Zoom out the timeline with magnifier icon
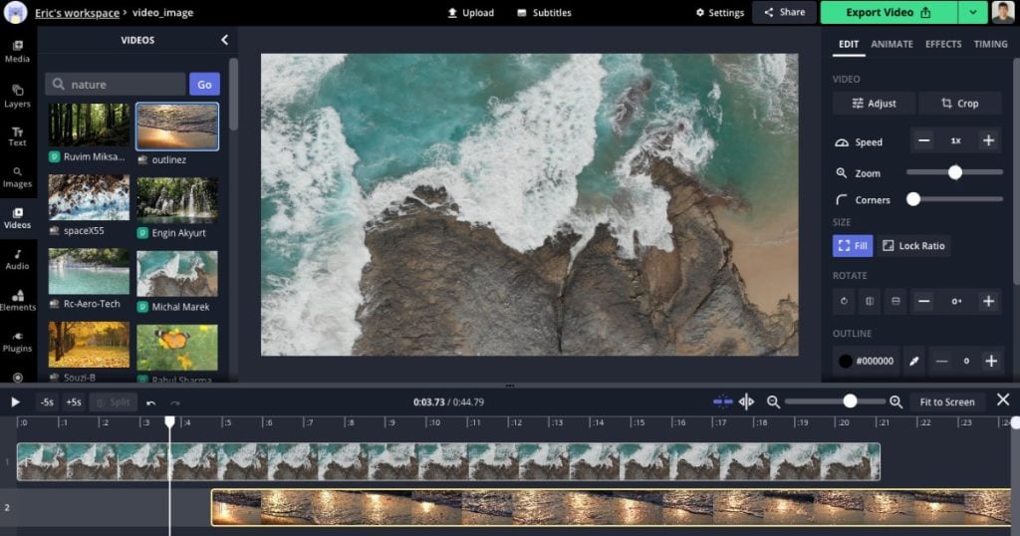This screenshot has width=1020, height=536. coord(773,402)
